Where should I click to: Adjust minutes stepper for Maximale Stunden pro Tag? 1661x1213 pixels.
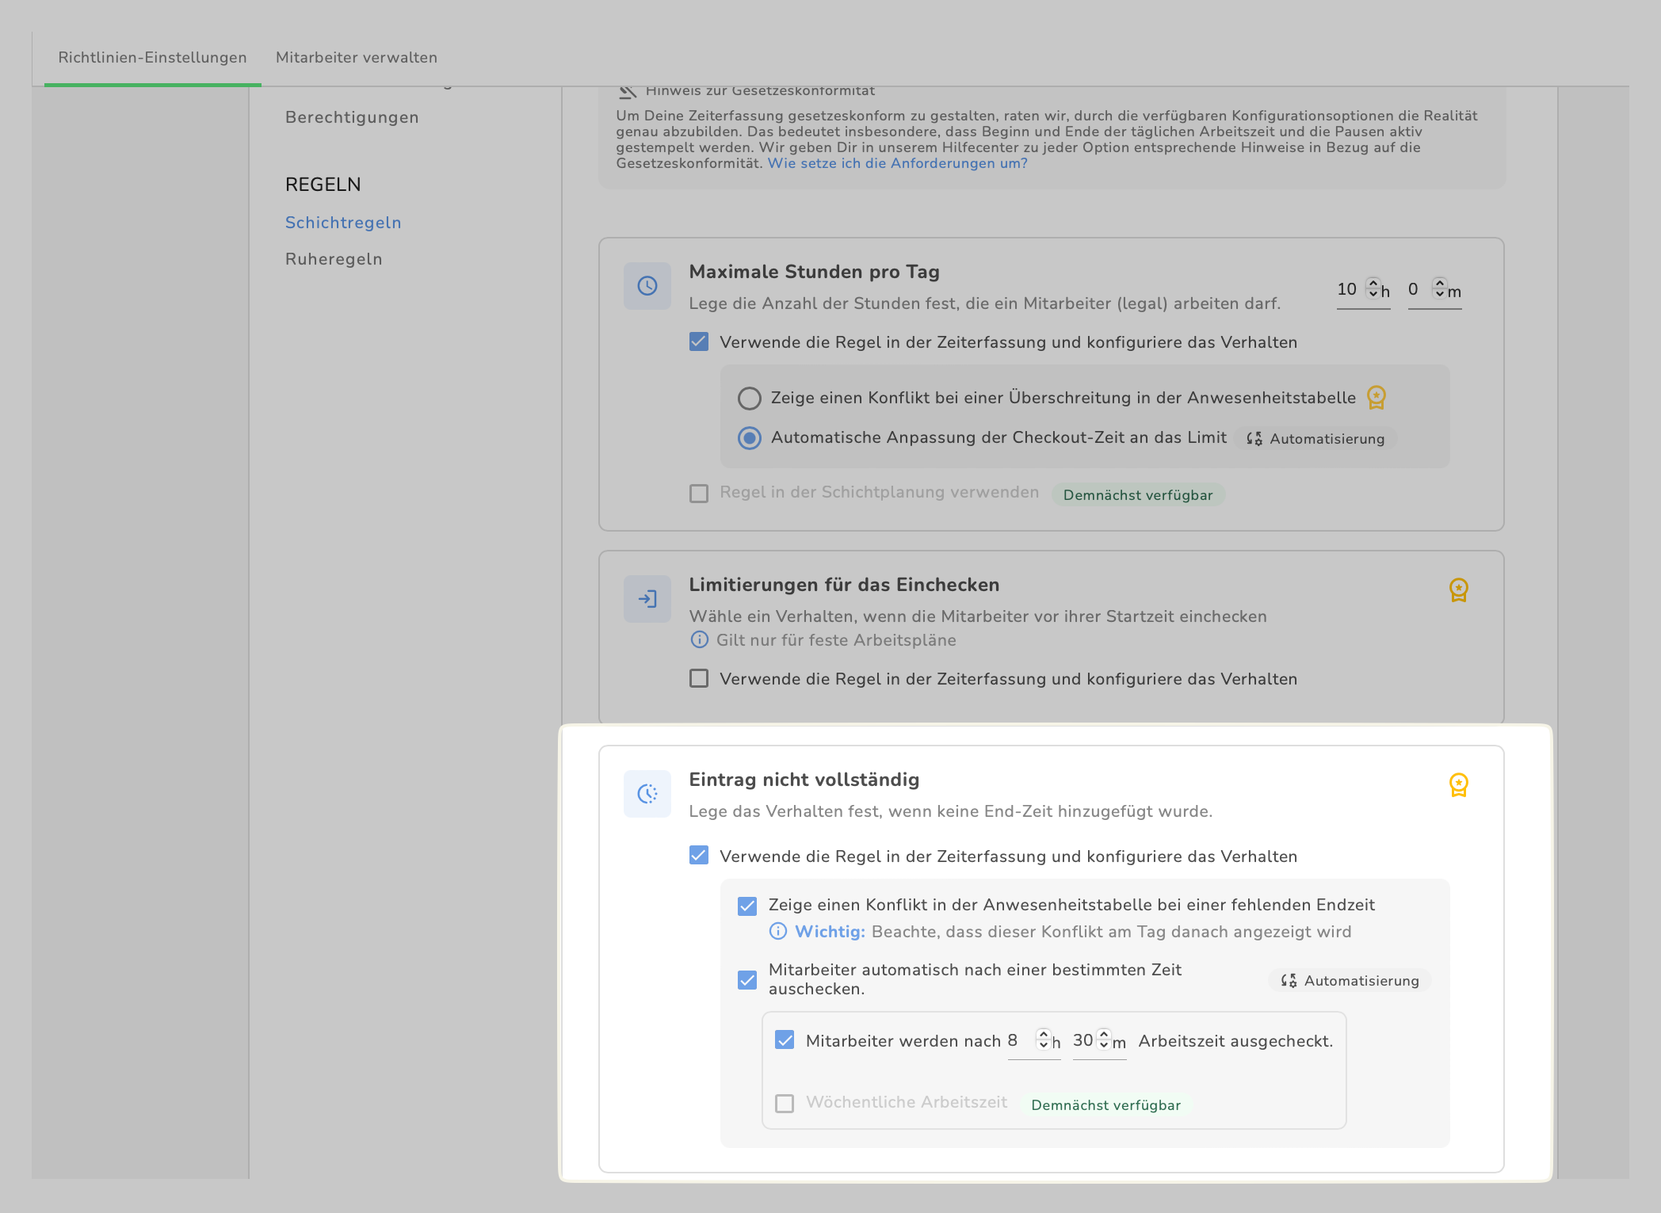tap(1439, 288)
